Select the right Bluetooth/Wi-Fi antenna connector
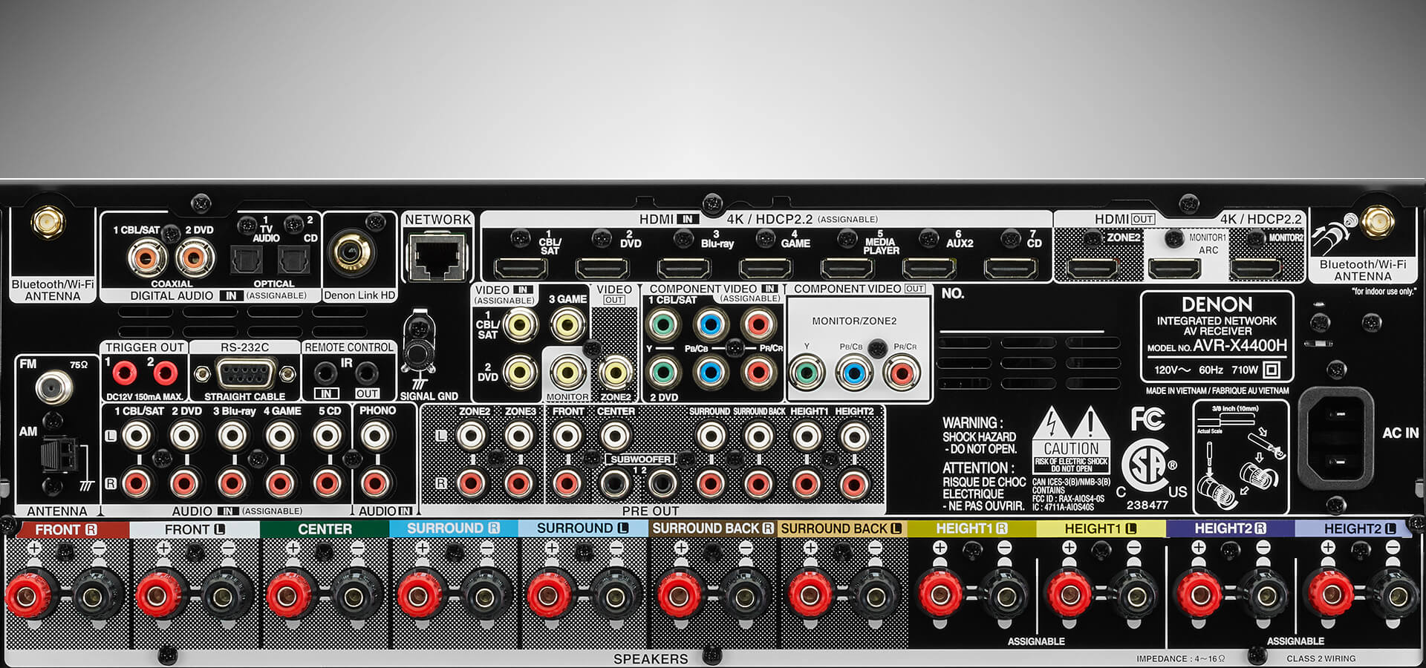The image size is (1426, 668). point(1376,223)
